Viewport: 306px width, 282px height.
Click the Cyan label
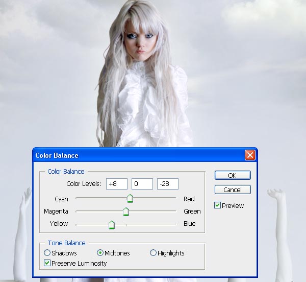[61, 199]
